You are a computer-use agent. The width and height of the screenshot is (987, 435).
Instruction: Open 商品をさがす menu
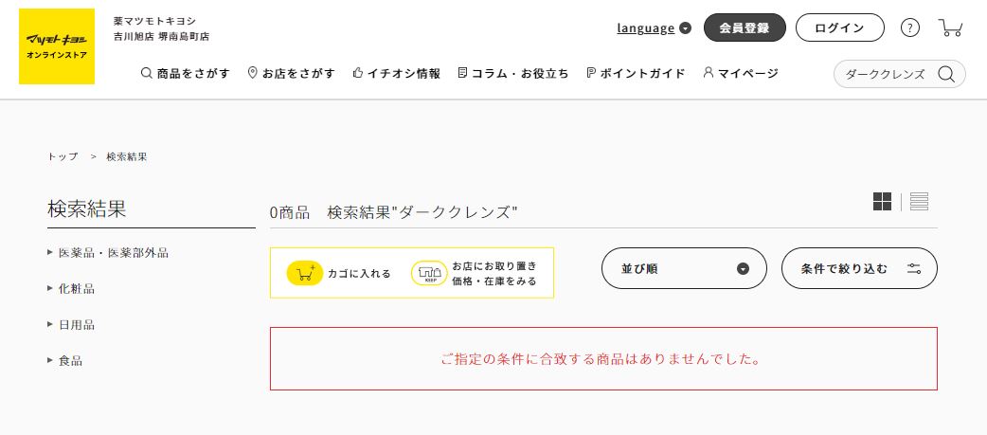tap(185, 74)
